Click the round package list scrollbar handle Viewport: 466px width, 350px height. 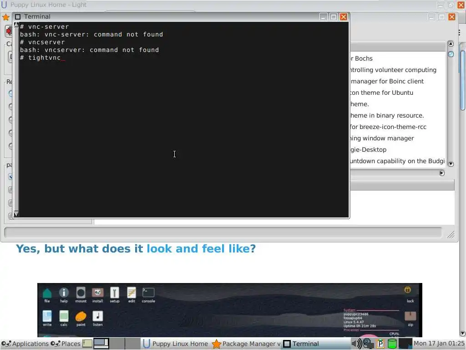click(x=451, y=54)
